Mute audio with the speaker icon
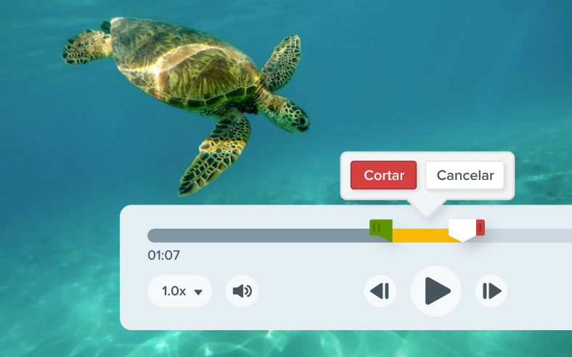This screenshot has height=357, width=572. [242, 291]
